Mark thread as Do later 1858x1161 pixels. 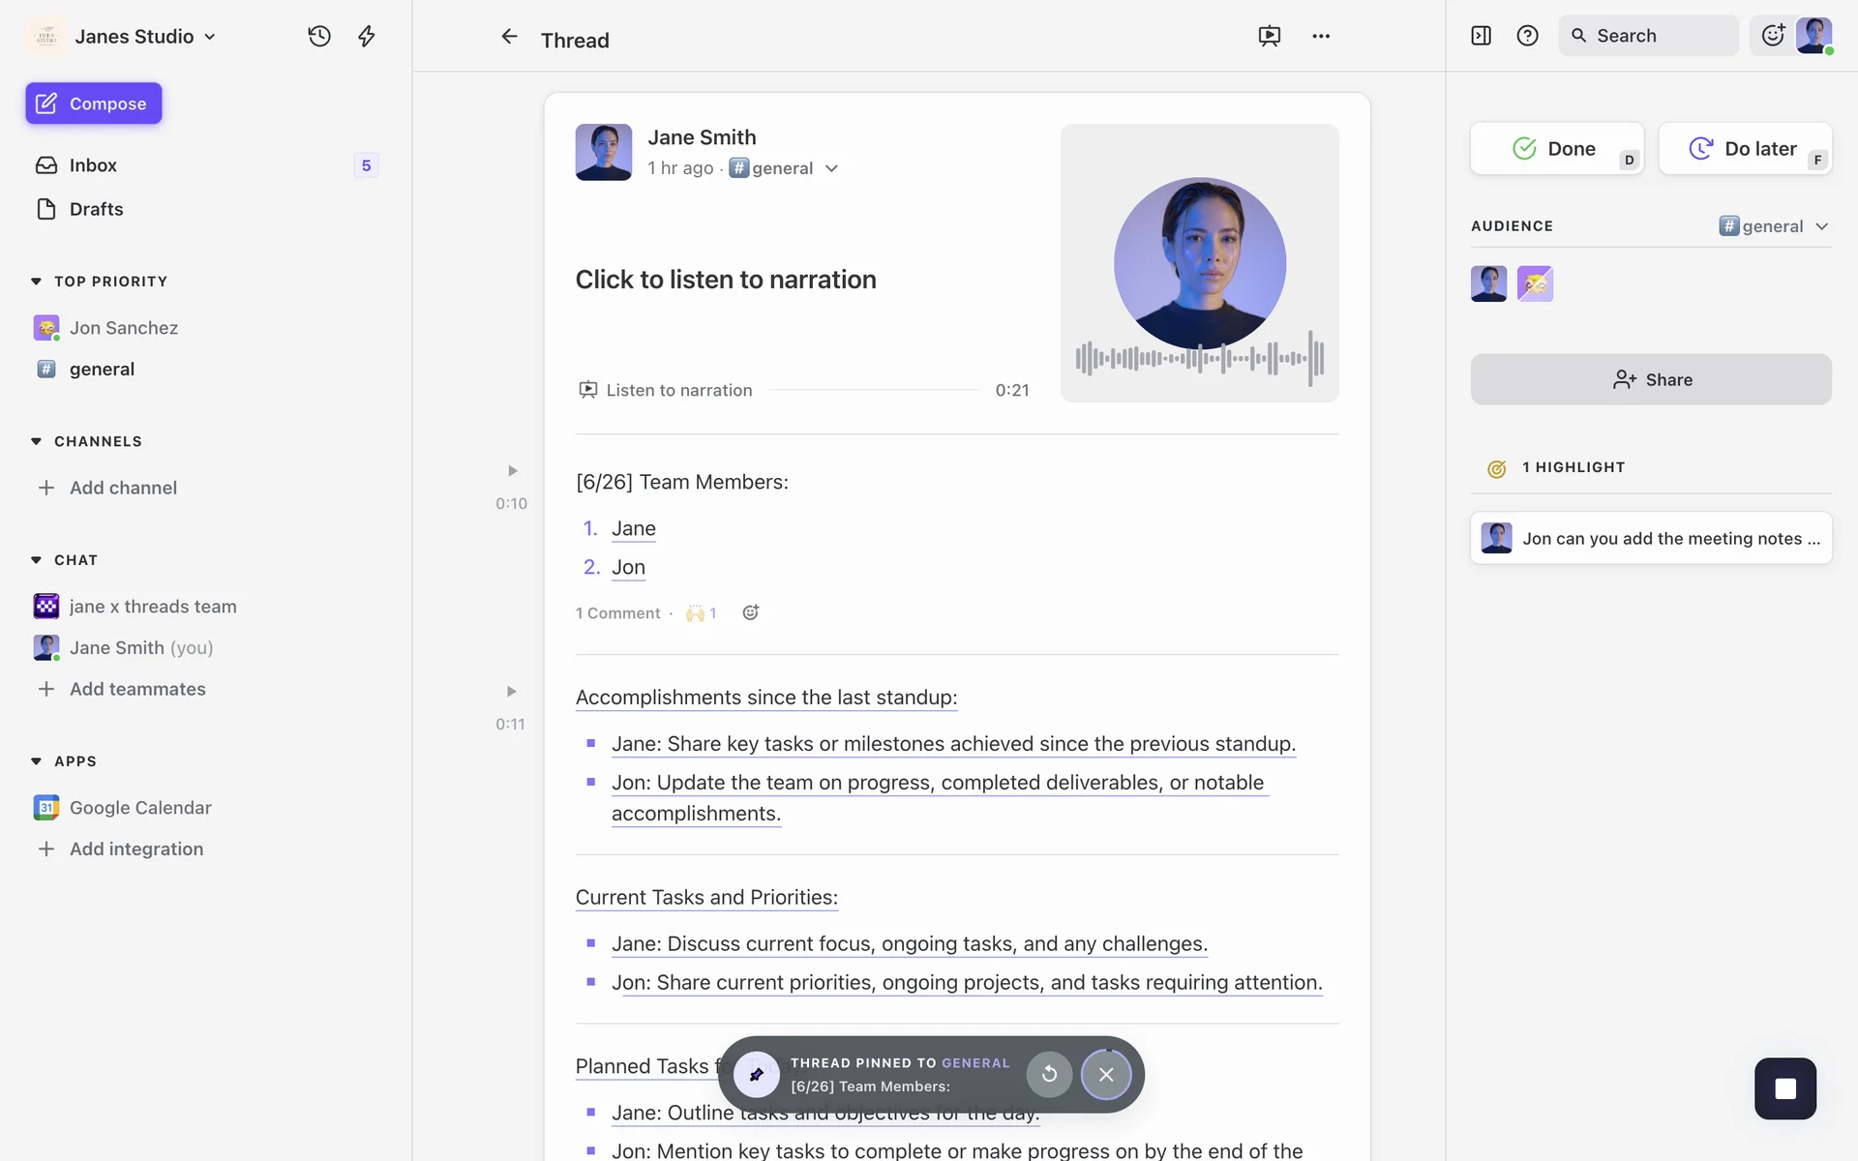pyautogui.click(x=1744, y=148)
